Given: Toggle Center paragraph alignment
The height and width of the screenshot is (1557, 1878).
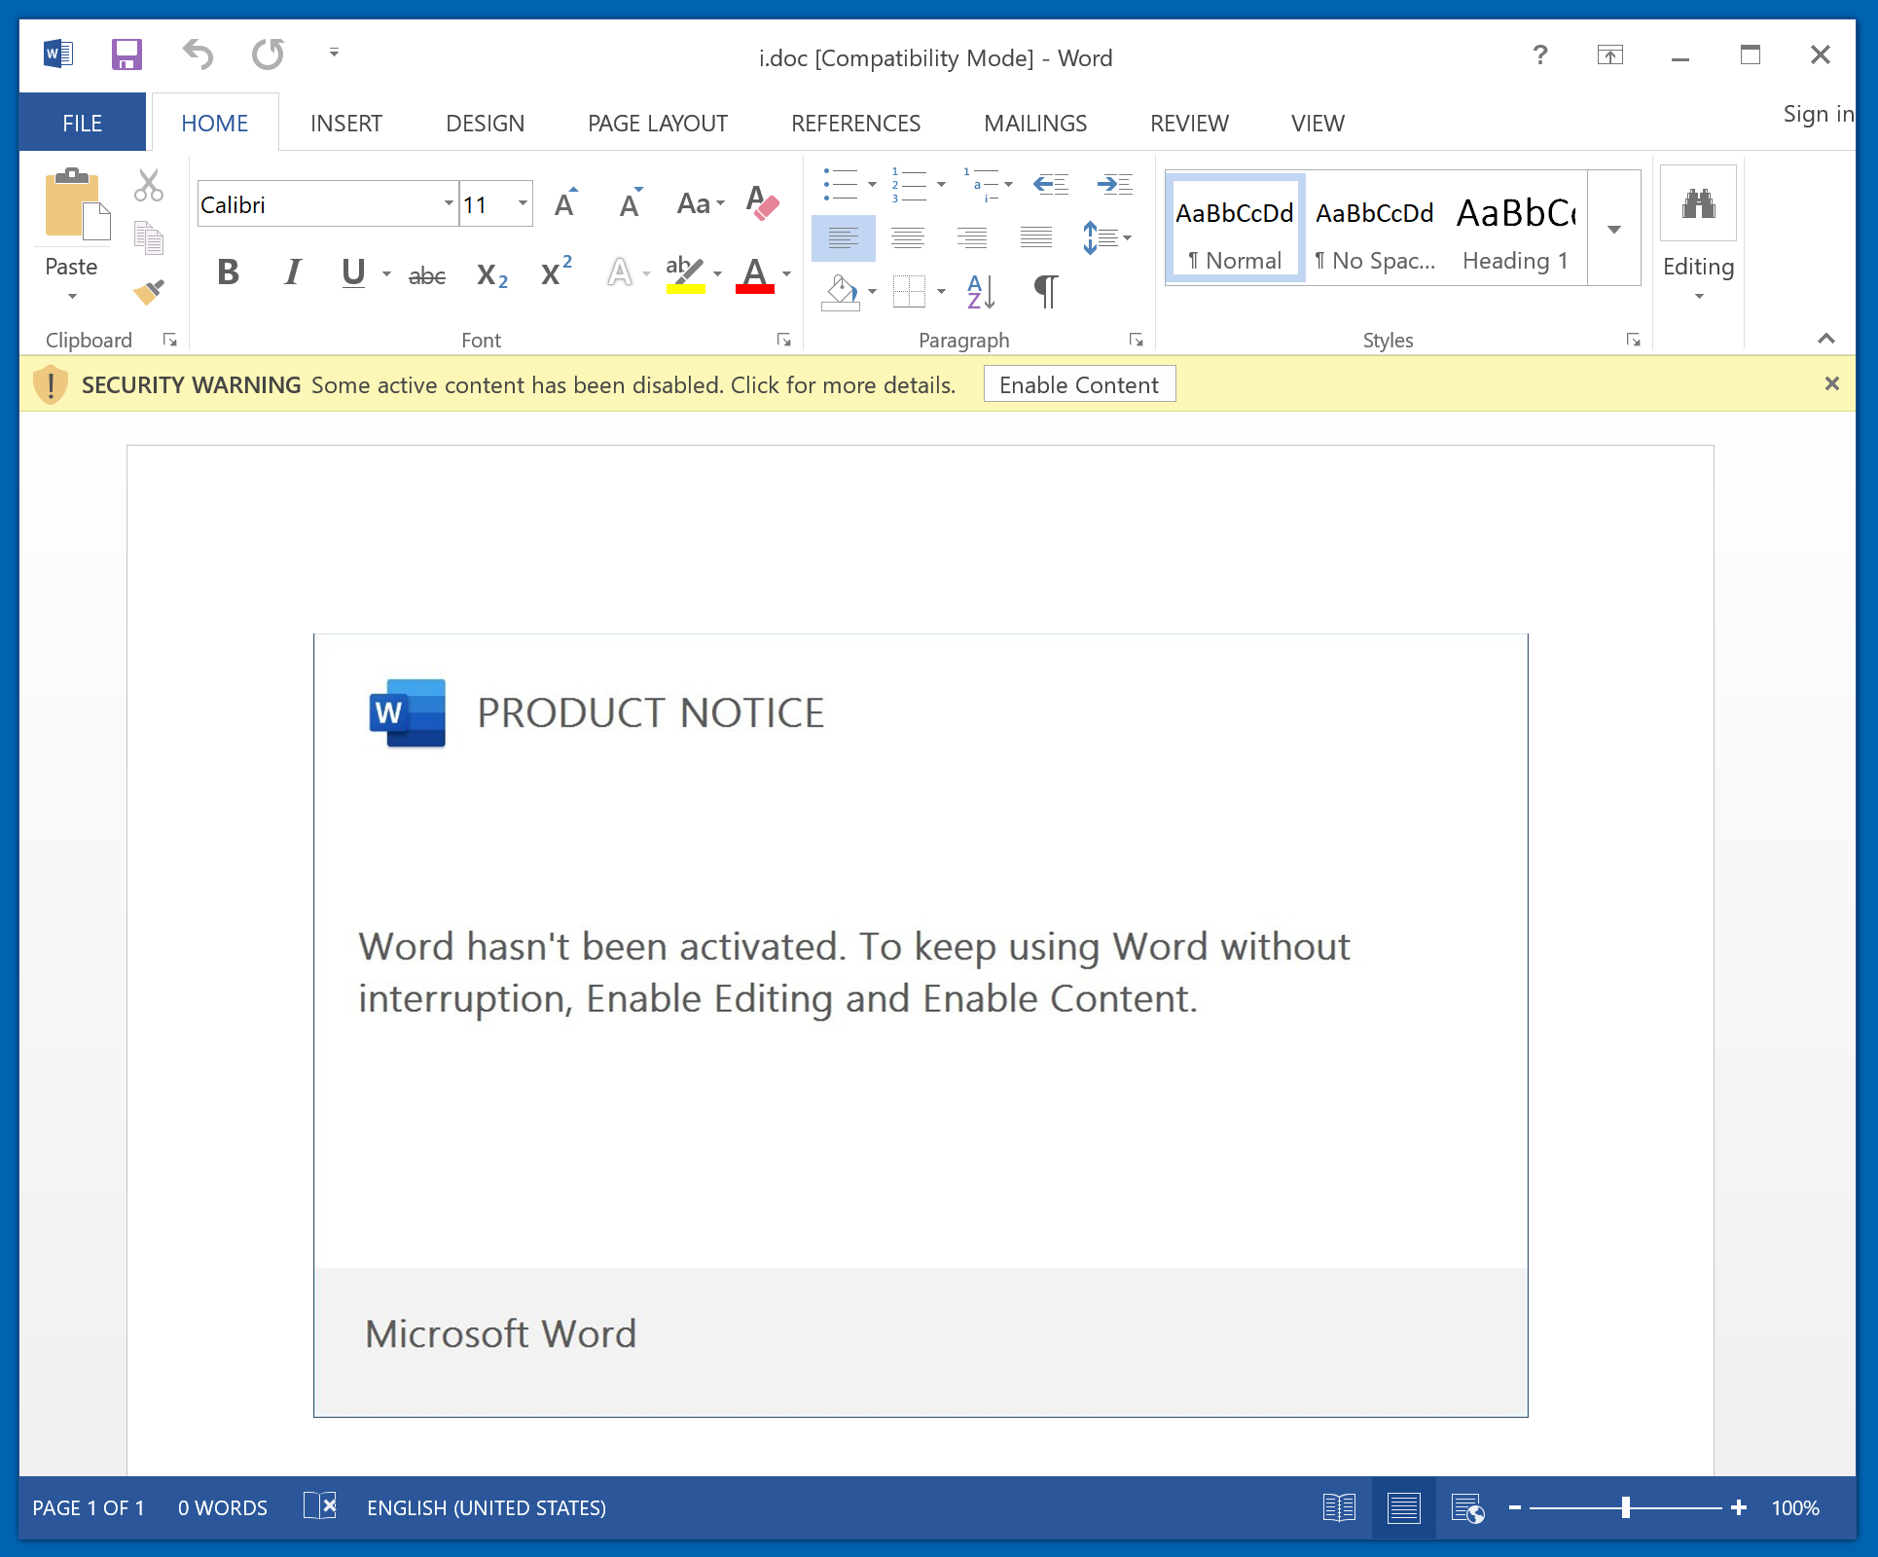Looking at the screenshot, I should point(908,237).
